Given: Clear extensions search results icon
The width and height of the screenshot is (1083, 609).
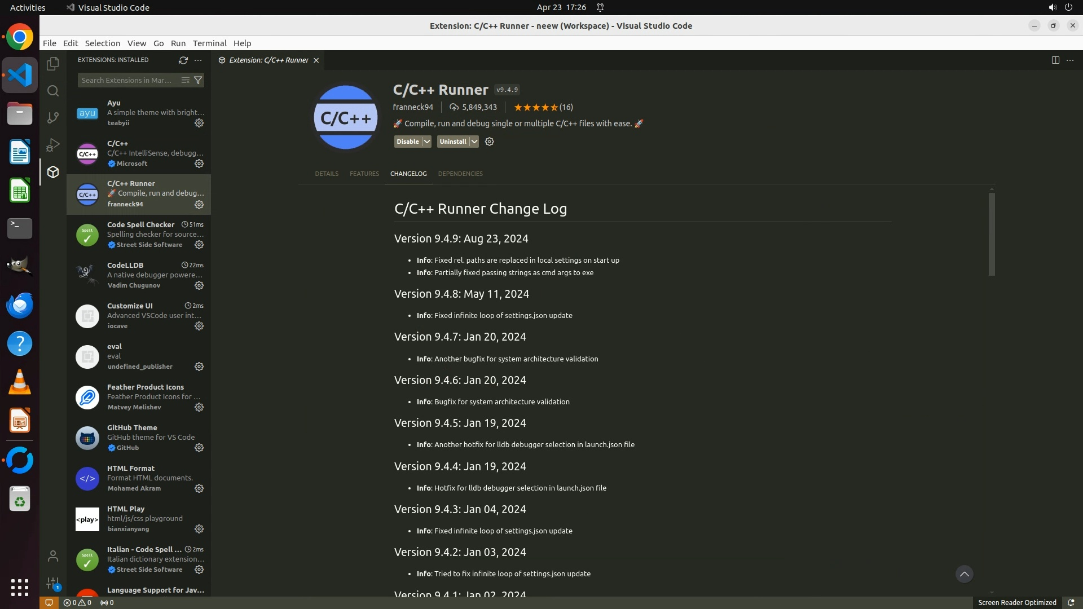Looking at the screenshot, I should tap(185, 80).
